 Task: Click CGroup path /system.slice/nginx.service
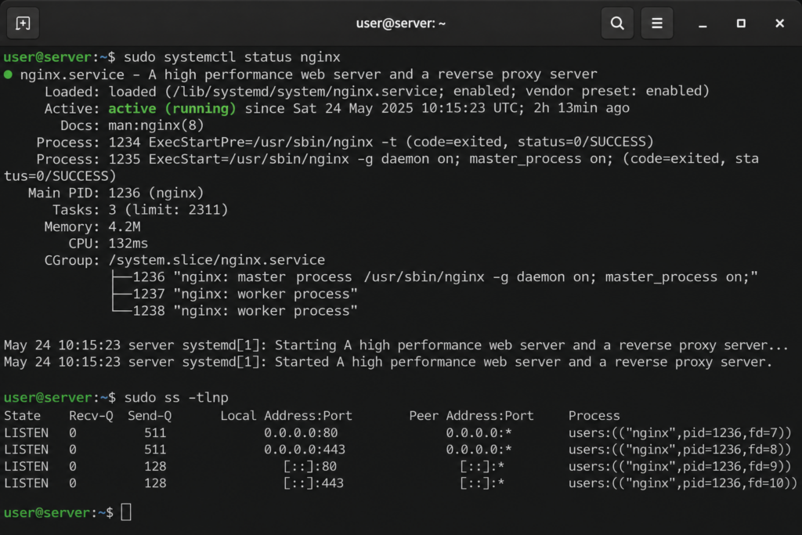[216, 260]
